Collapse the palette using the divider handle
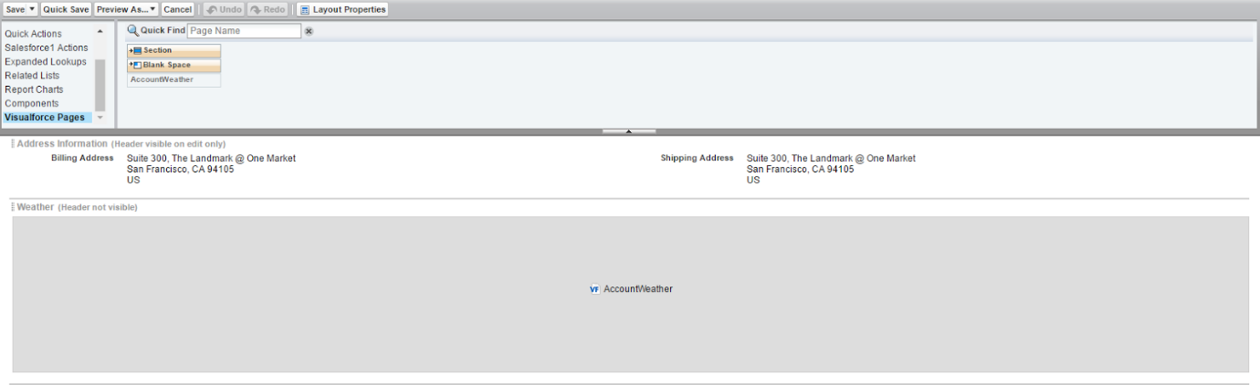The width and height of the screenshot is (1260, 385). tap(628, 131)
